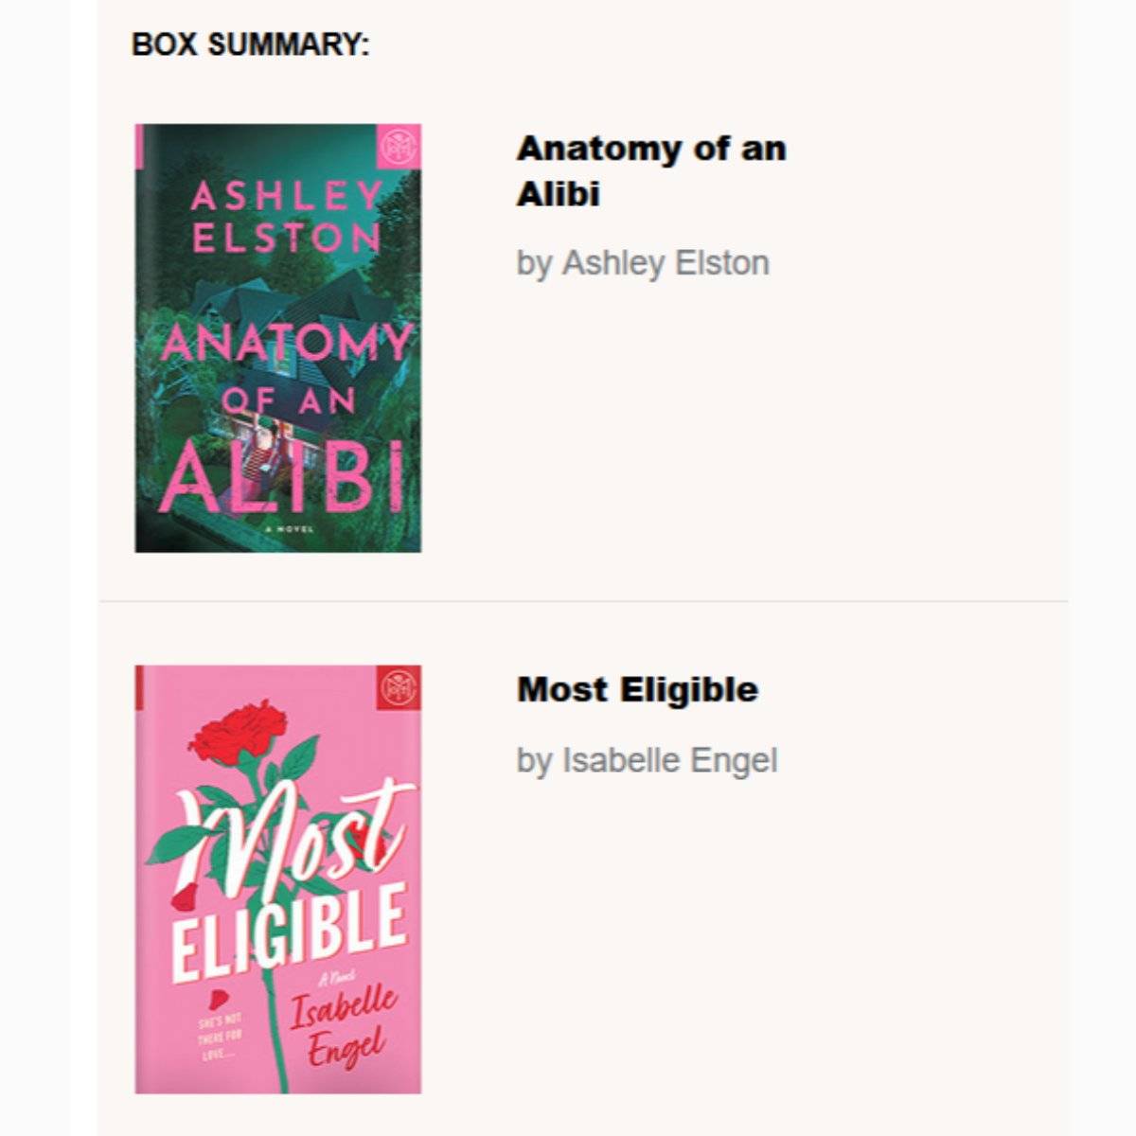This screenshot has width=1136, height=1136.
Task: Click the "A NOVEL" text on the Anatomy cover
Action: tap(290, 529)
